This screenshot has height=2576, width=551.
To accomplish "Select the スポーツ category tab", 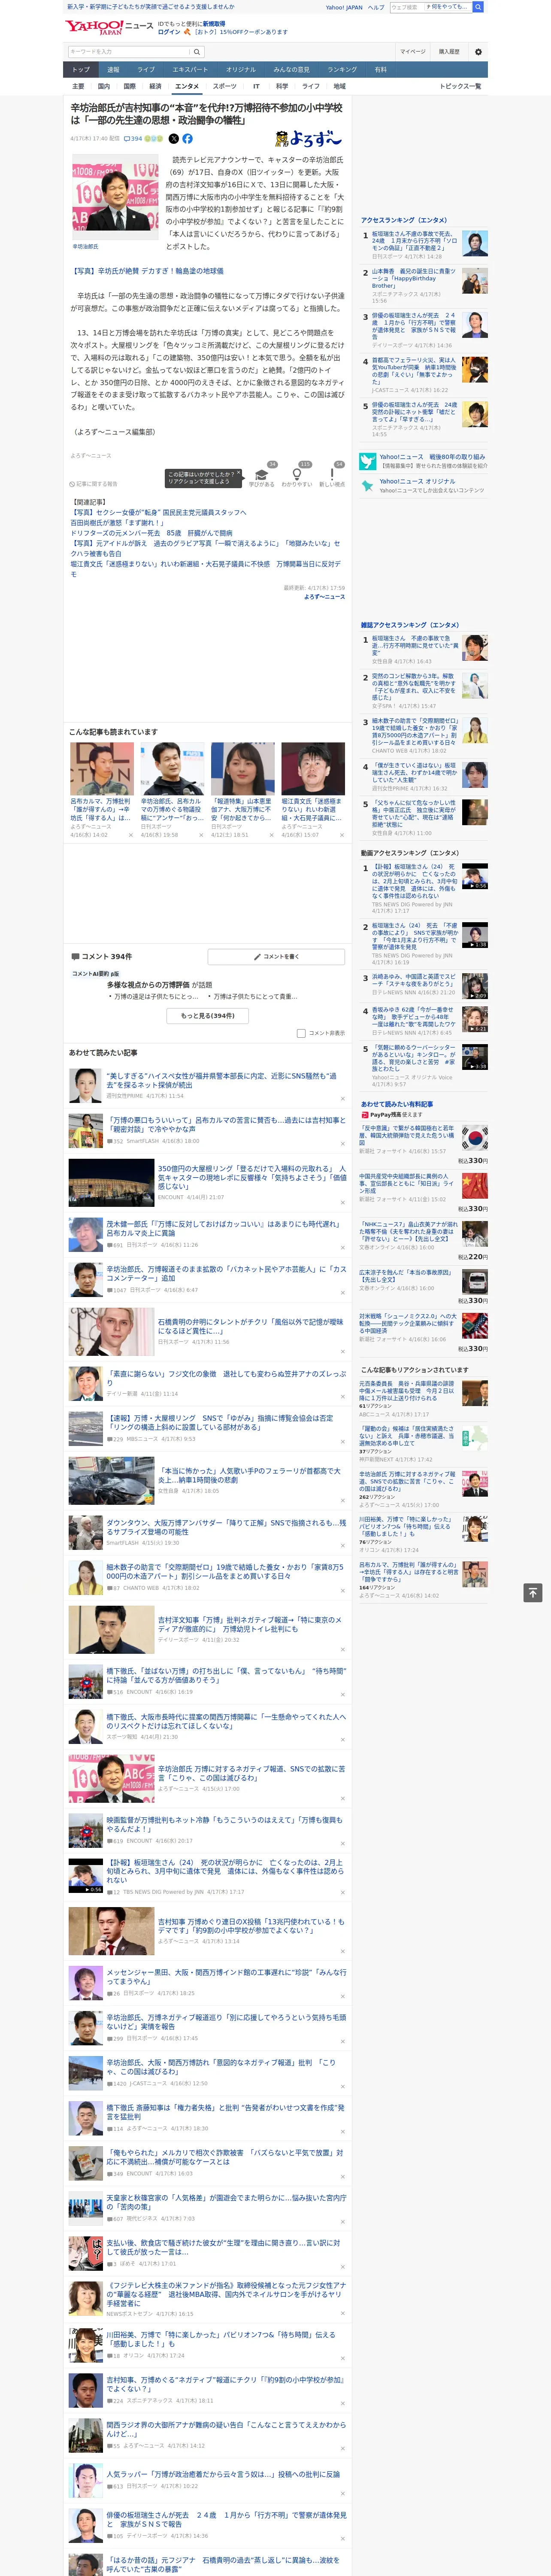I will pos(224,86).
